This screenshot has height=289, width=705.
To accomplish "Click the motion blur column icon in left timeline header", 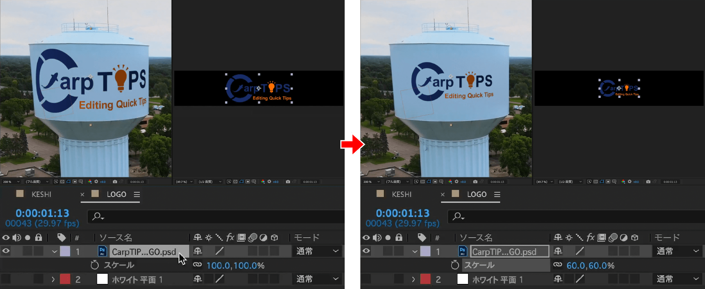I will (x=253, y=237).
